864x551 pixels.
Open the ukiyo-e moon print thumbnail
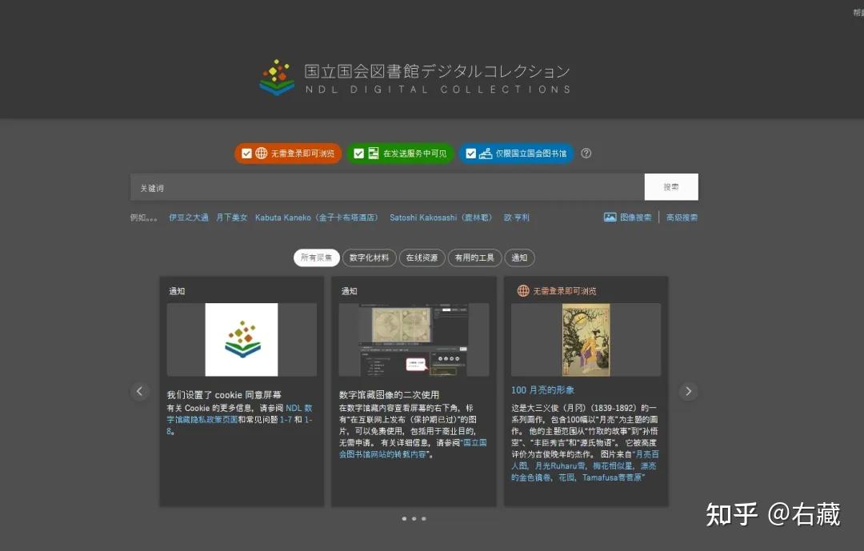pos(586,339)
